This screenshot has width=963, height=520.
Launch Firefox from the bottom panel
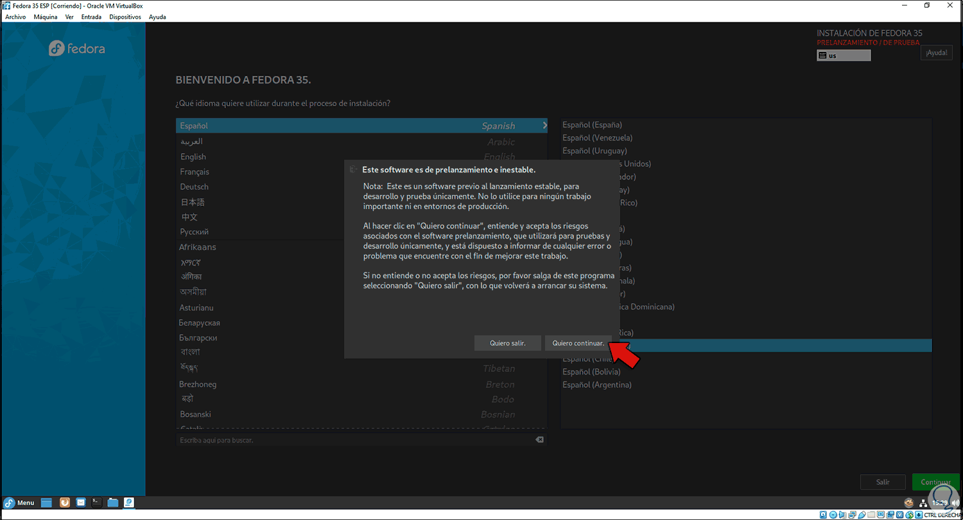(x=64, y=503)
